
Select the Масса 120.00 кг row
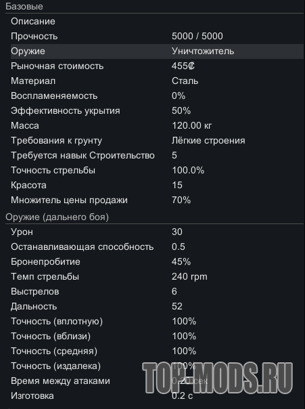tap(157, 126)
